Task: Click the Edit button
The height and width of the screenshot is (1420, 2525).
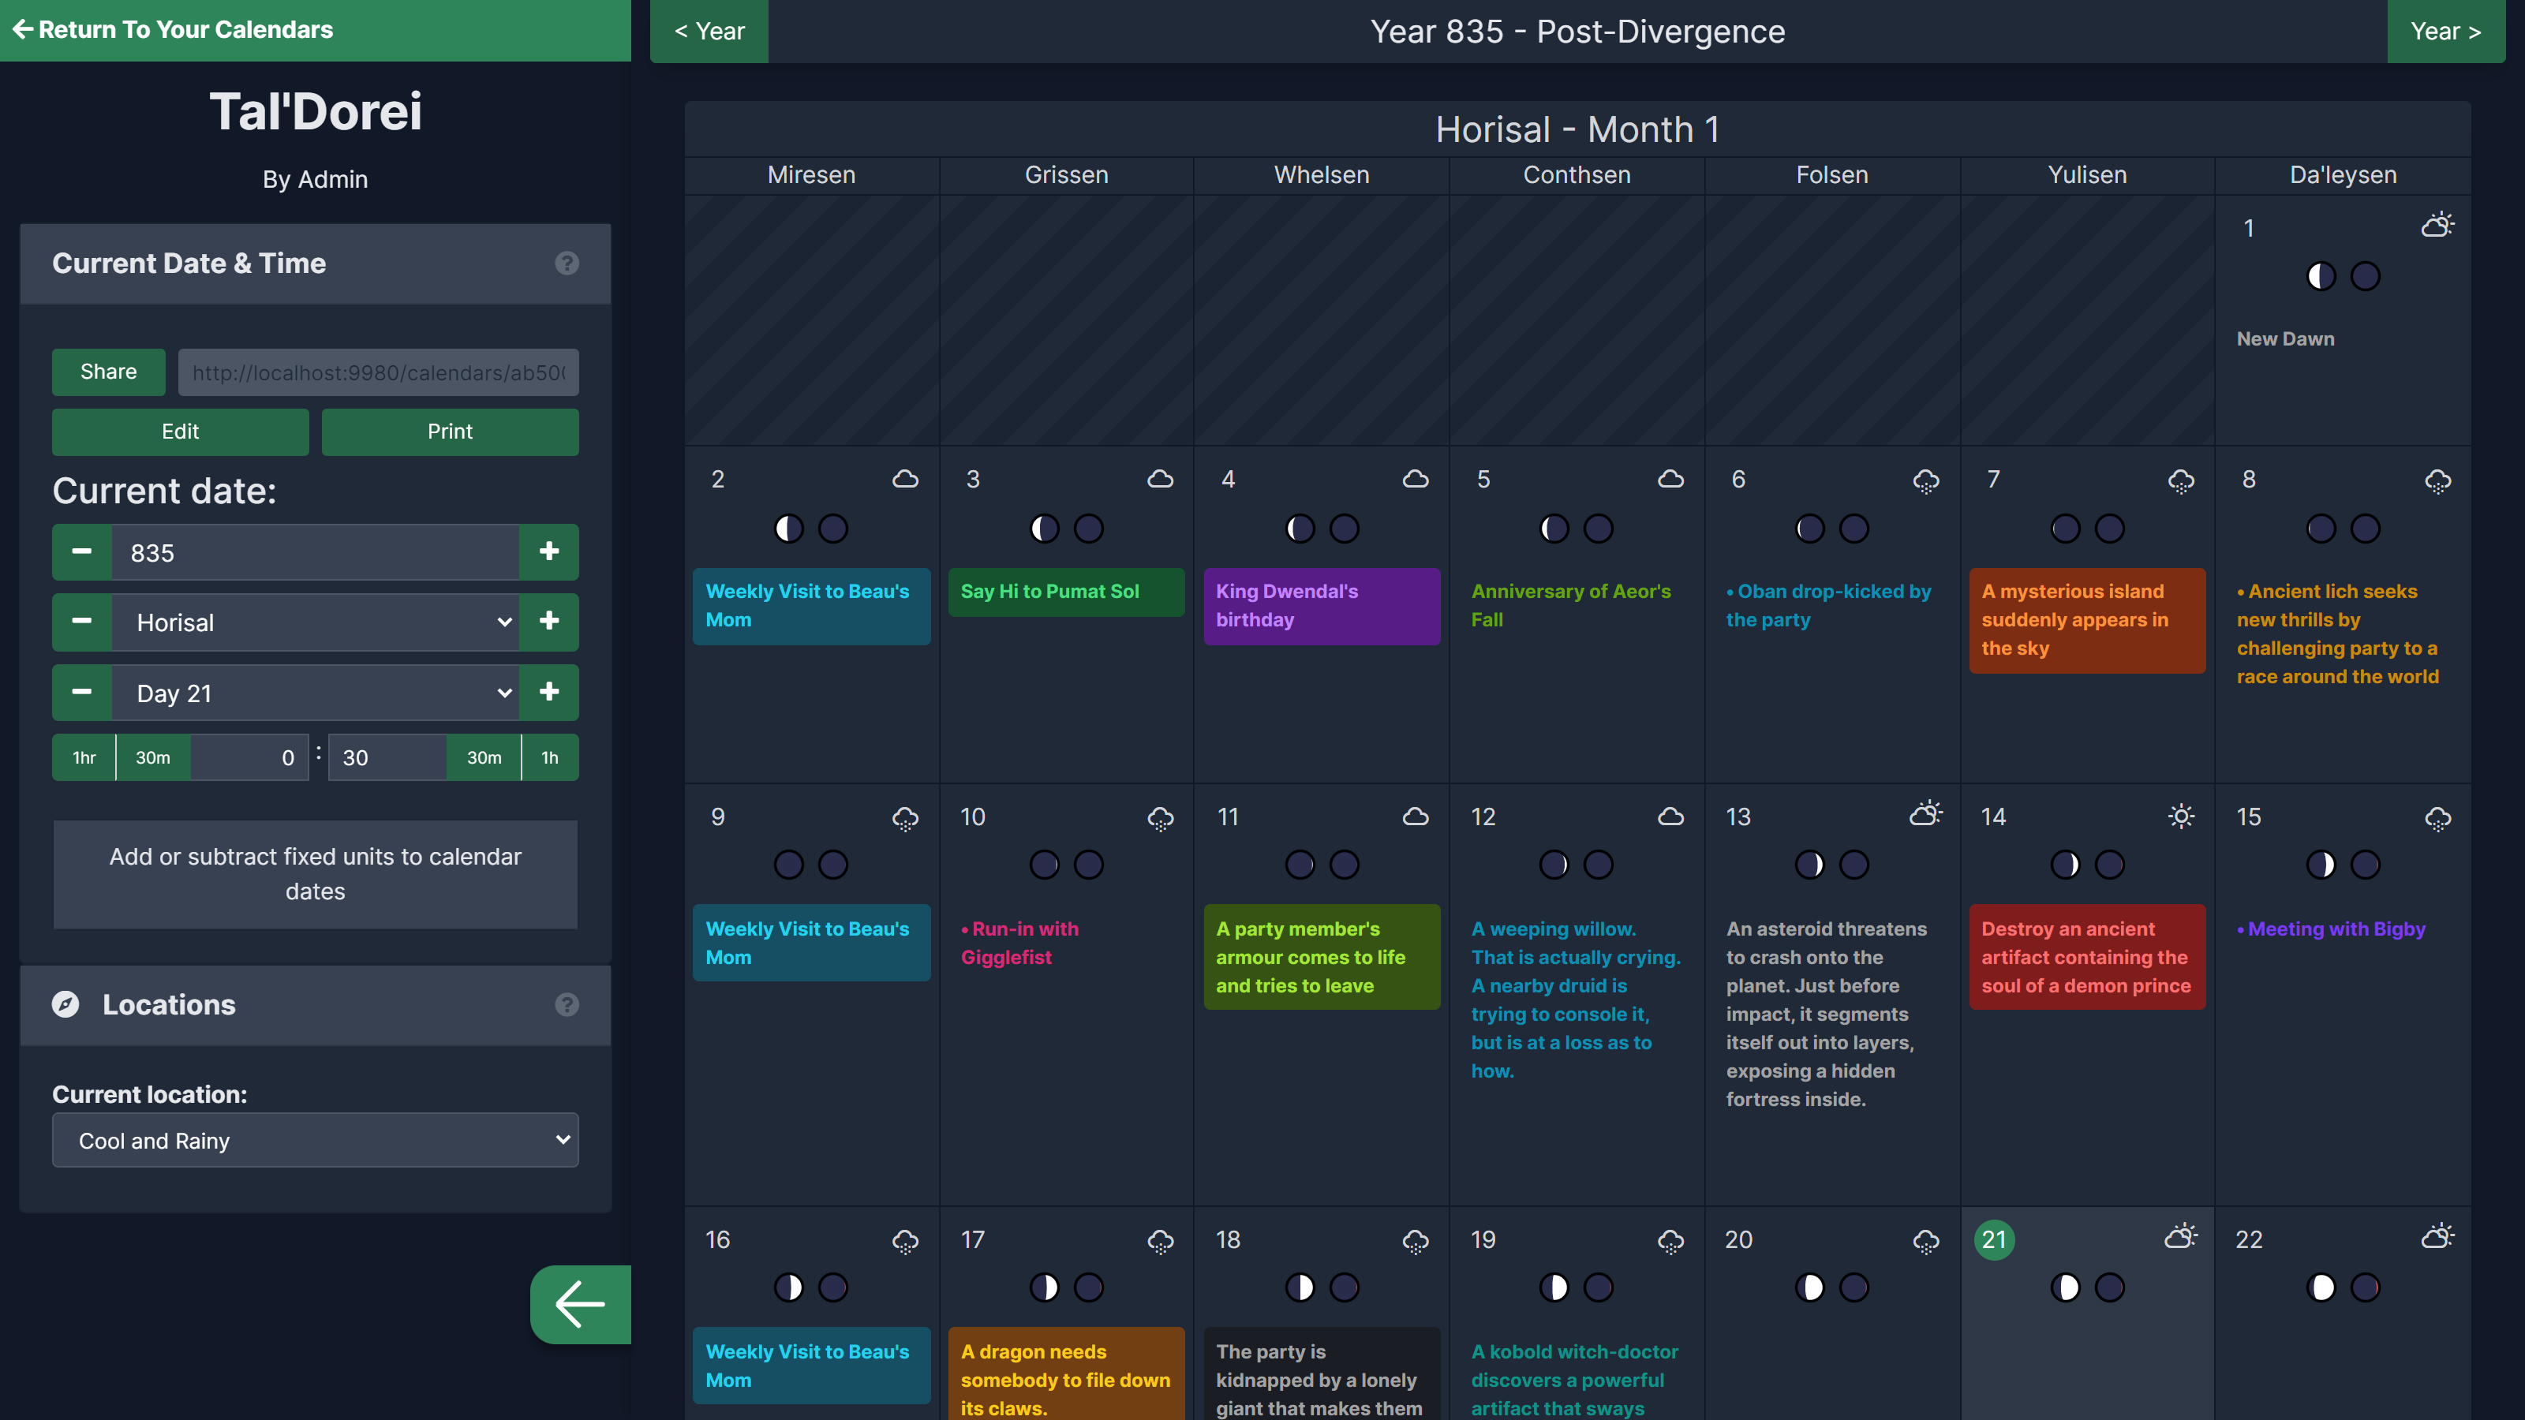Action: (181, 432)
